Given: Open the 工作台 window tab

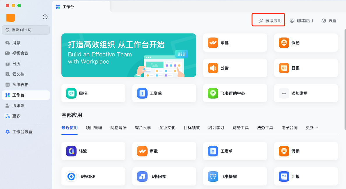Looking at the screenshot, I should 81,7.
